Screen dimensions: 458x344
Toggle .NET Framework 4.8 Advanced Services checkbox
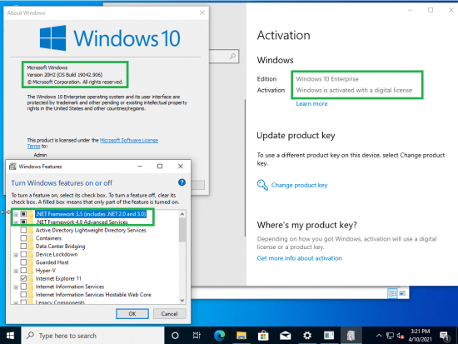(23, 222)
